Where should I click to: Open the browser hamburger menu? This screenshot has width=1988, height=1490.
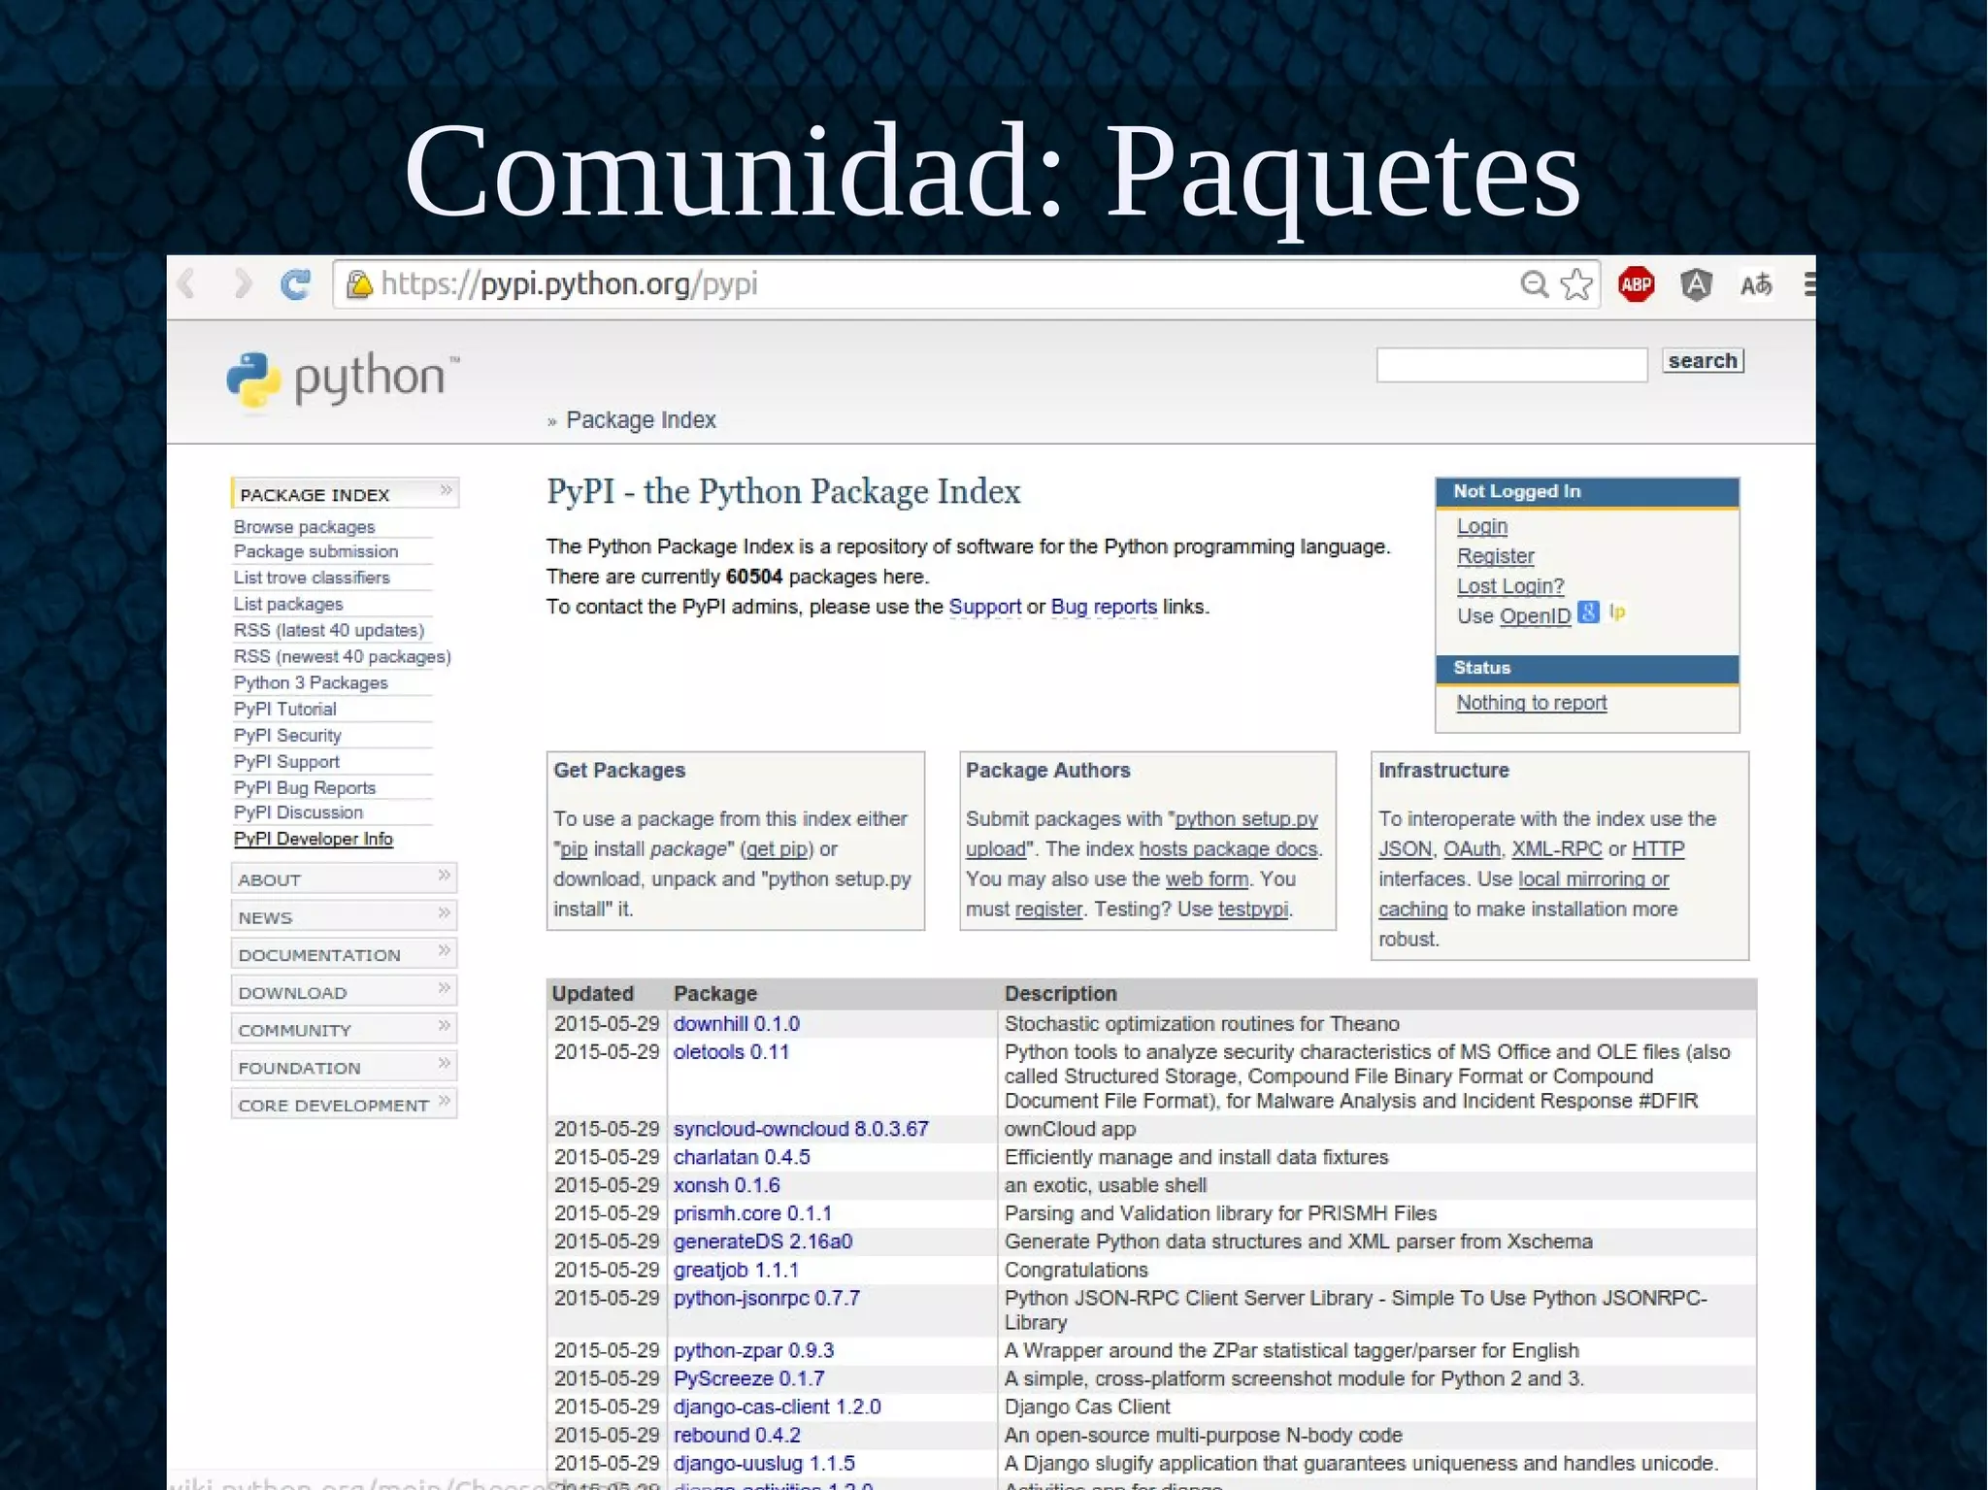point(1808,284)
